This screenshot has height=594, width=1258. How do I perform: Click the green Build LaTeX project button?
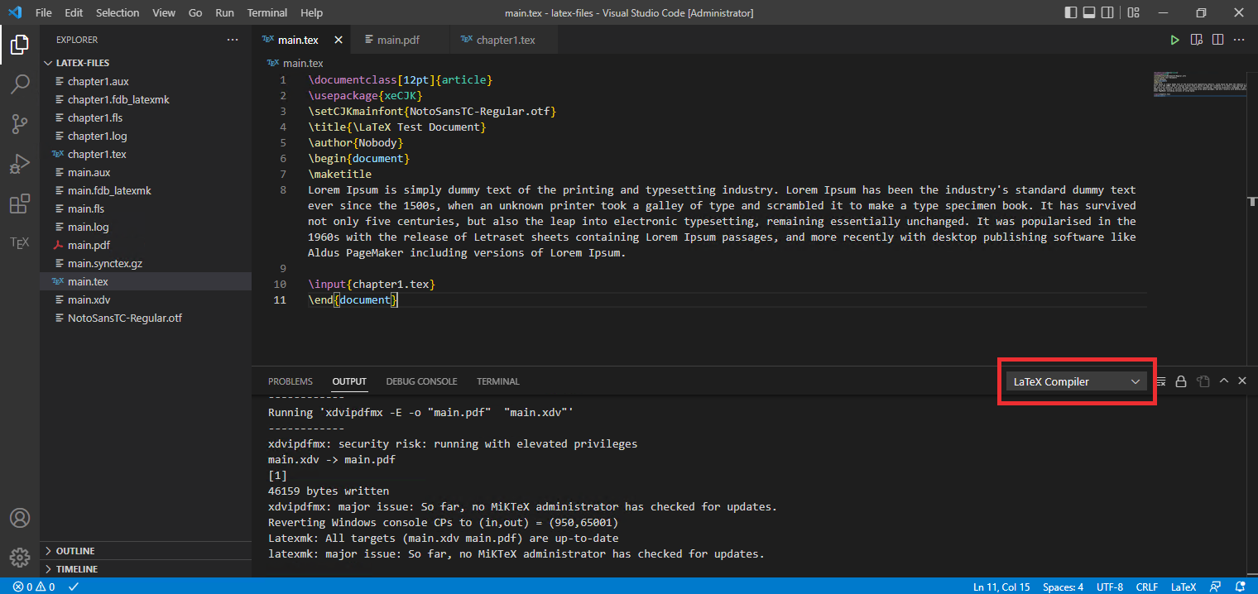[1174, 40]
